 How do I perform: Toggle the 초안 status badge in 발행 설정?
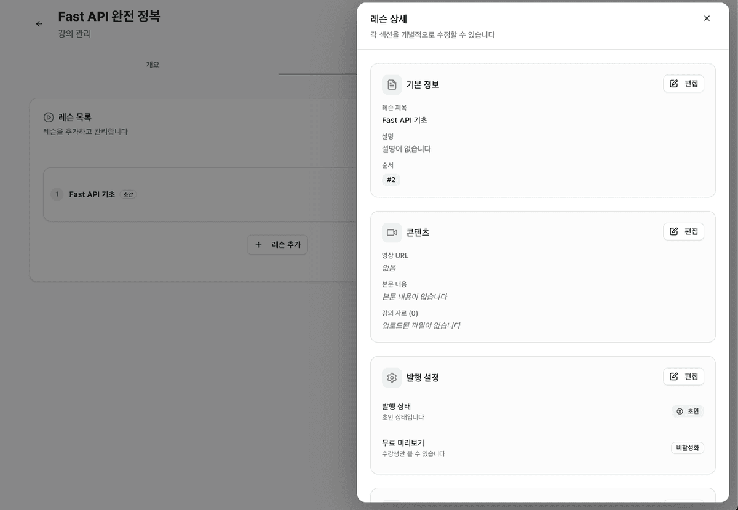pos(688,411)
